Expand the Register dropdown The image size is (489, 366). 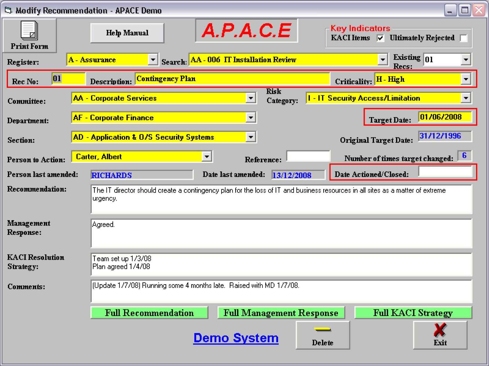tap(153, 60)
